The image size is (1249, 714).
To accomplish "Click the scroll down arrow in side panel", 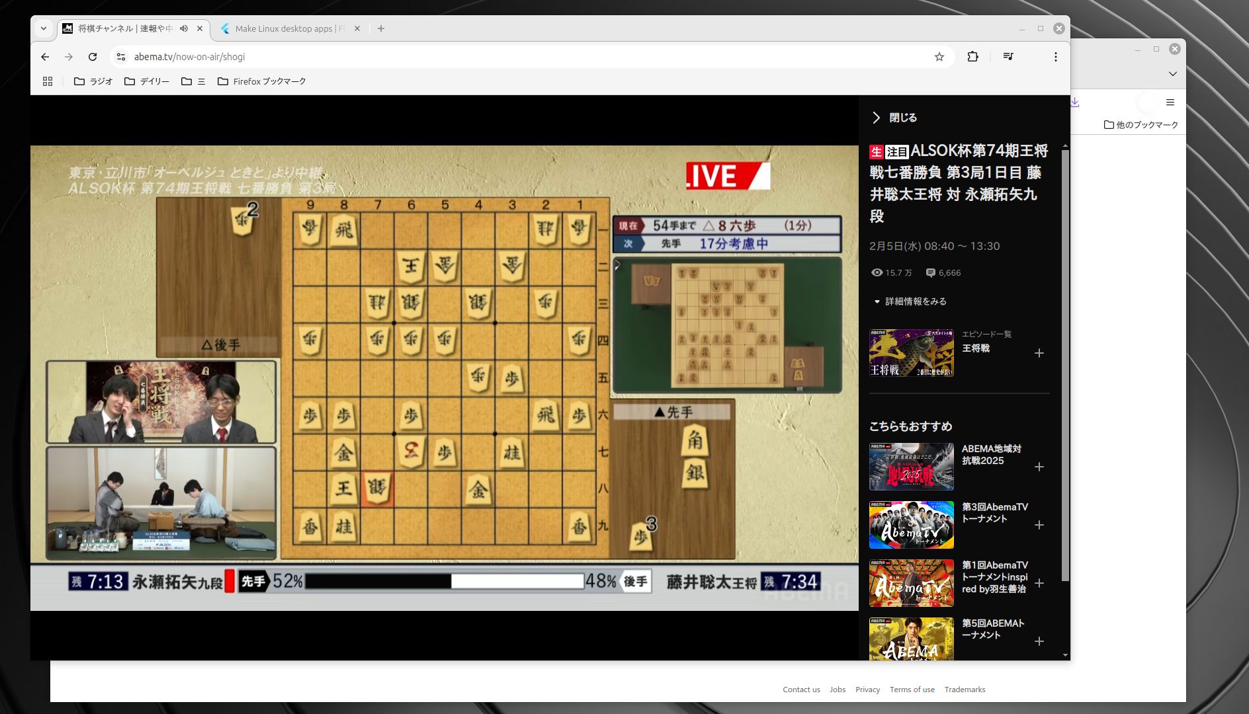I will [x=1065, y=655].
